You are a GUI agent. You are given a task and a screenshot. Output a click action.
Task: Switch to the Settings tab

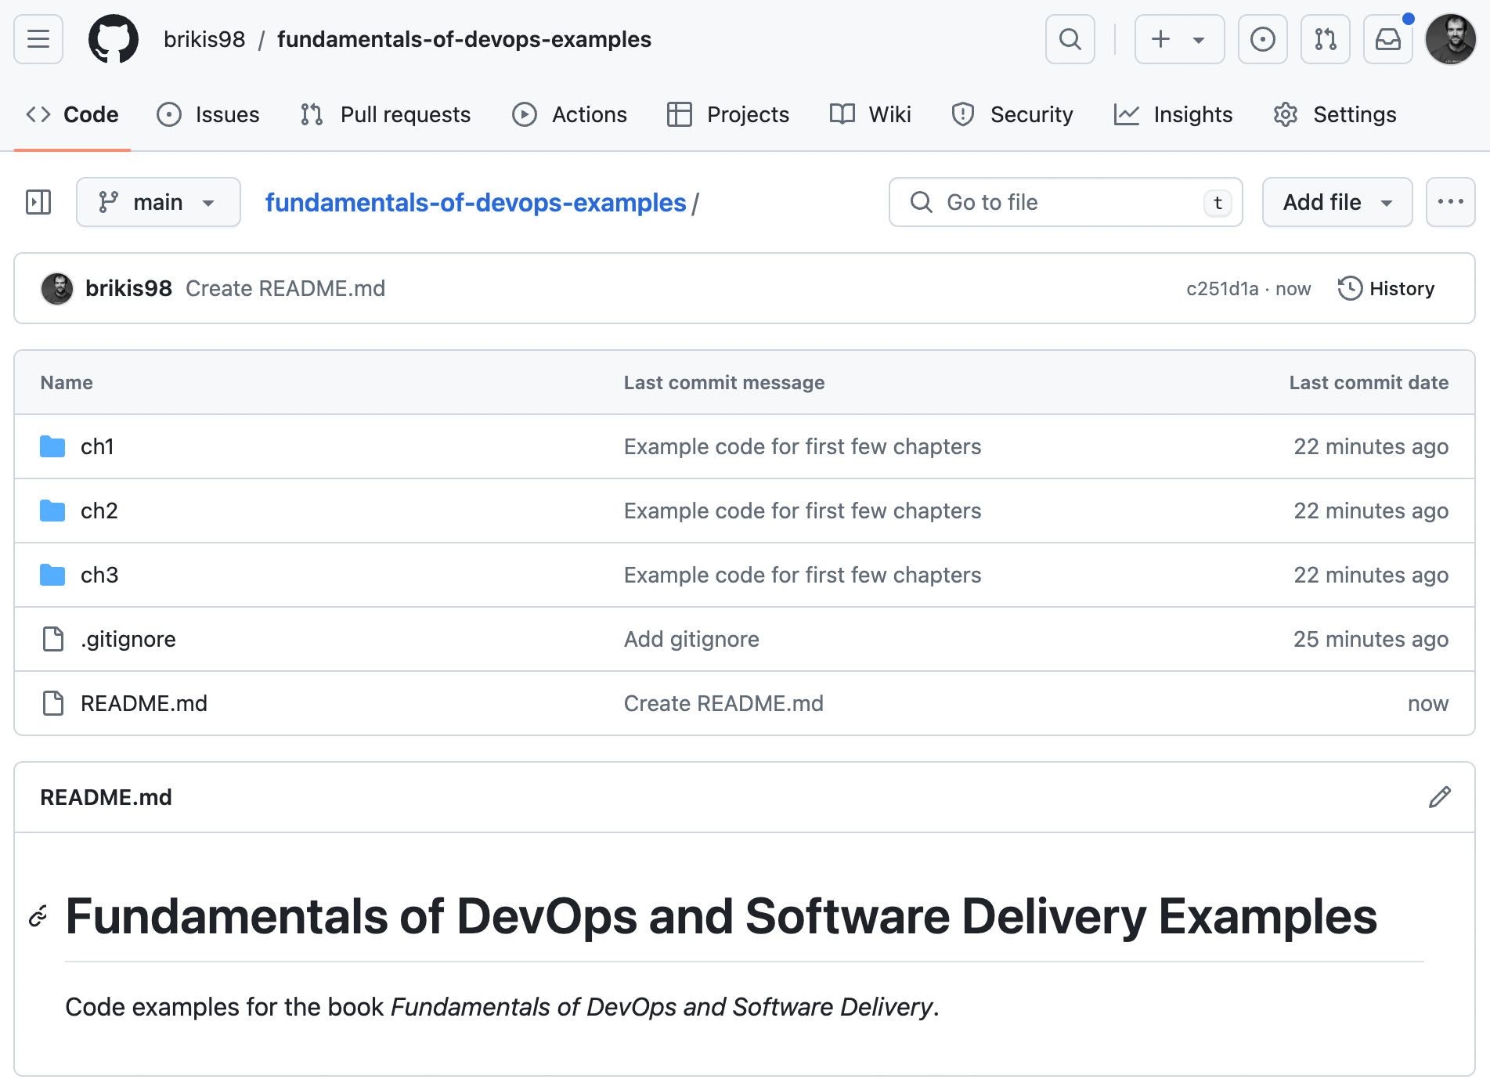click(1335, 114)
